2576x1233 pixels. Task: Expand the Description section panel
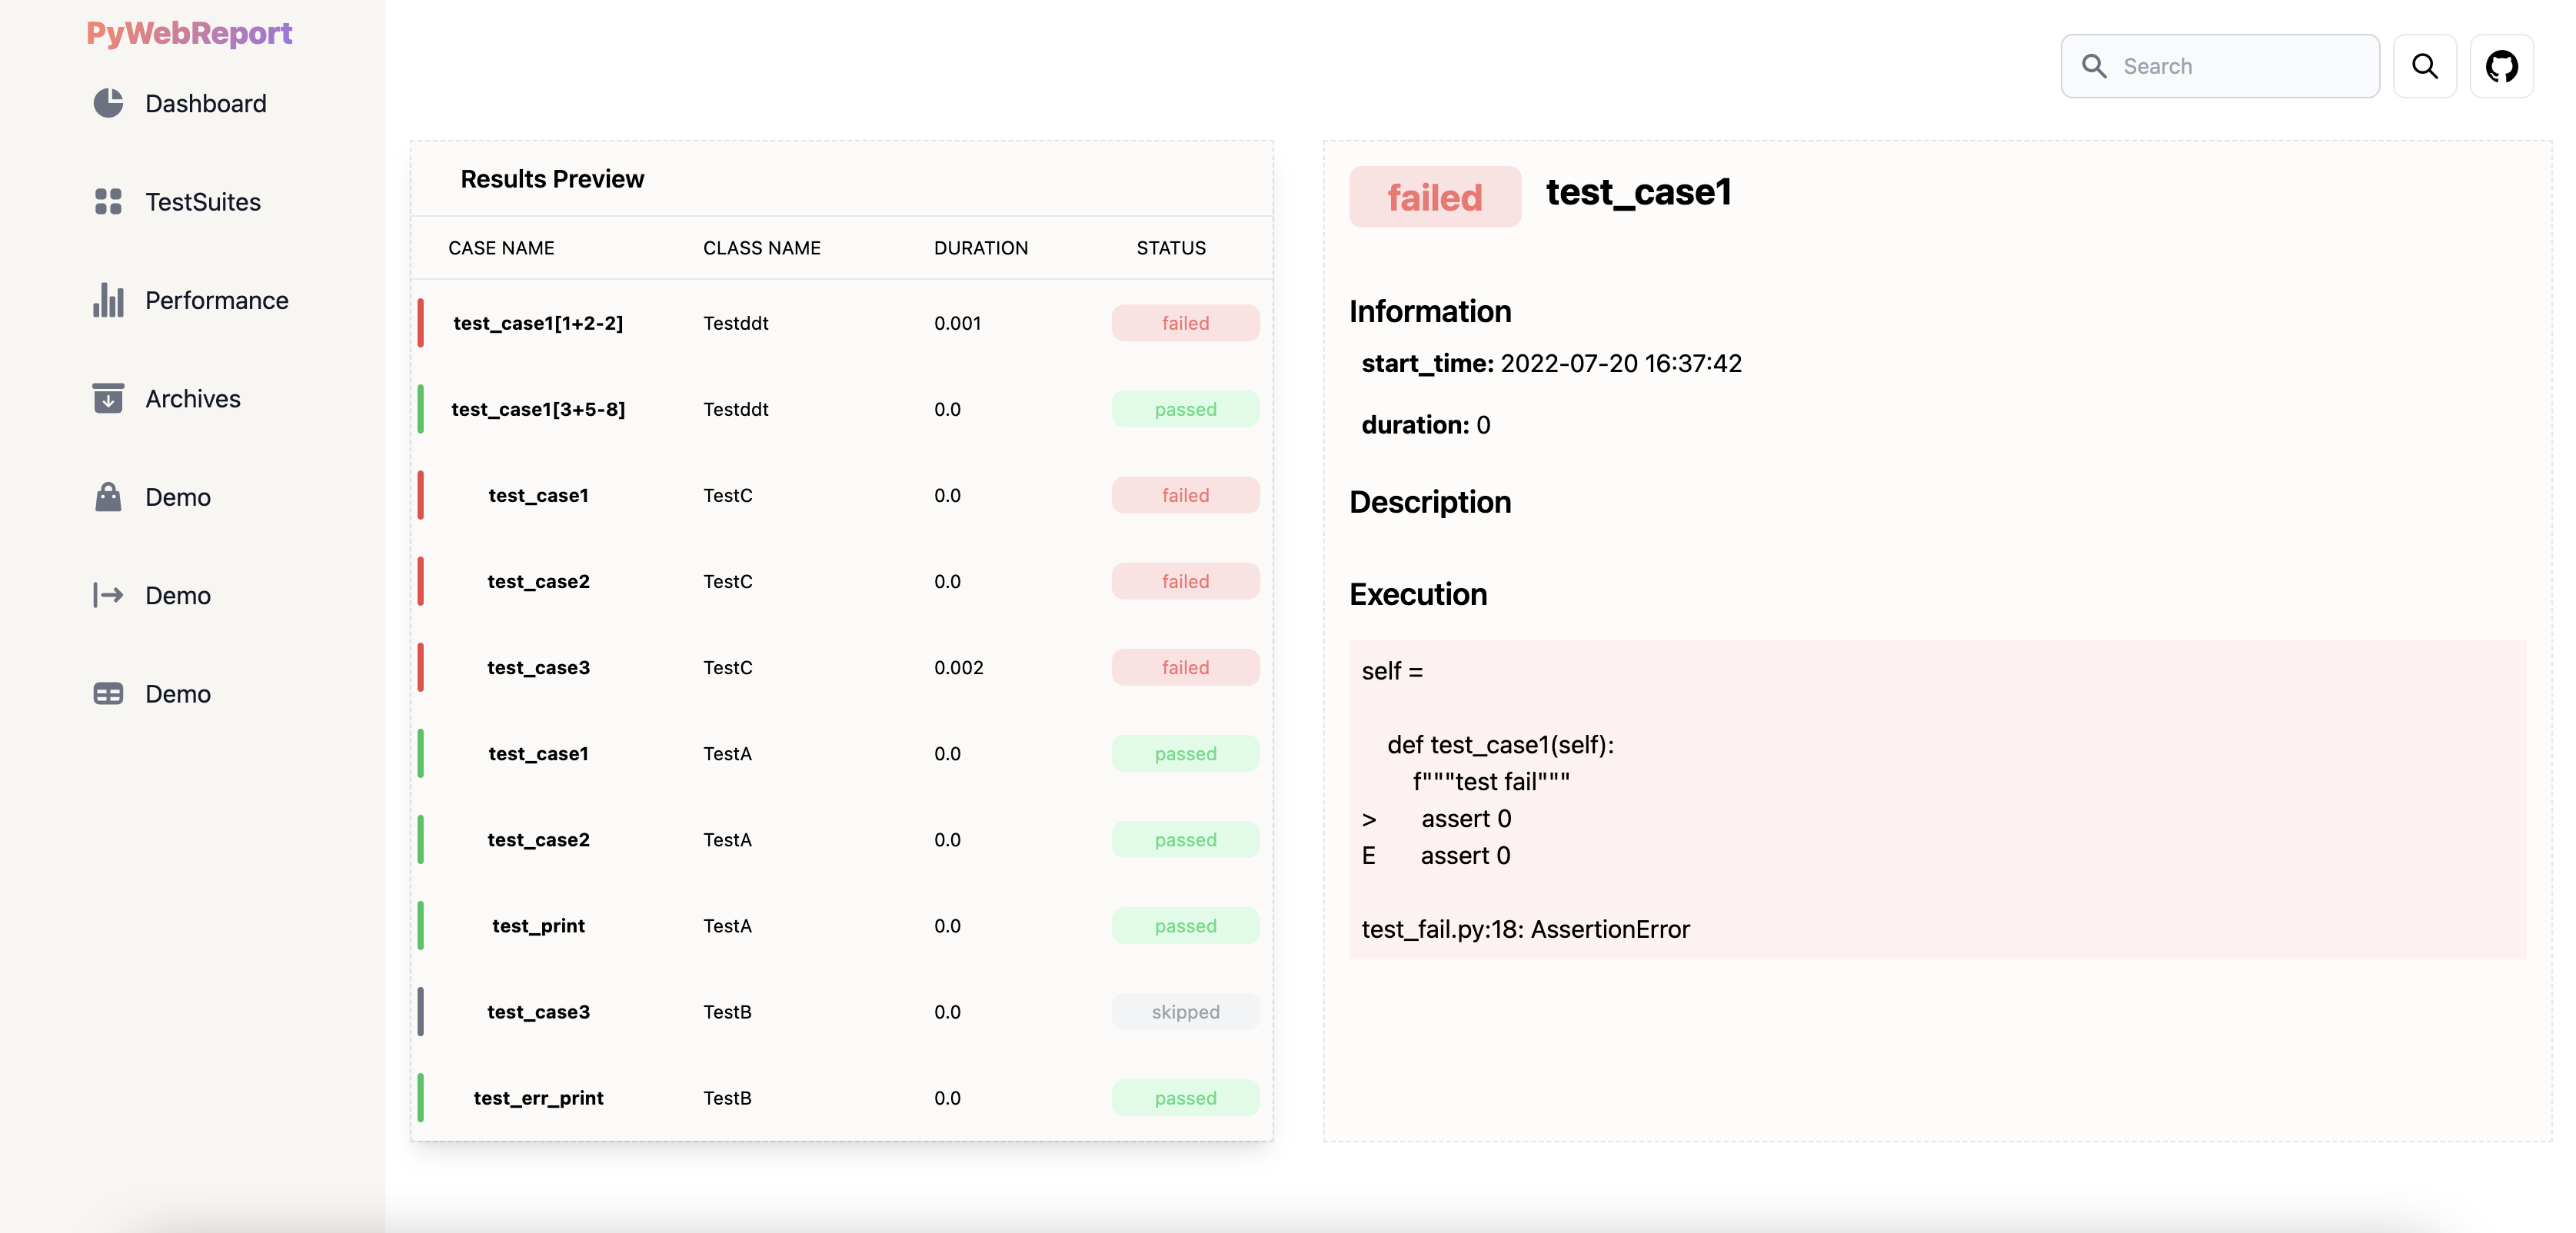point(1429,500)
